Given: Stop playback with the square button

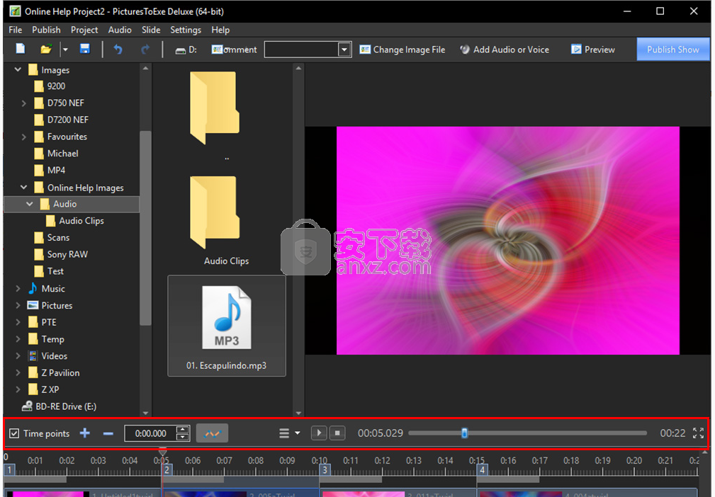Looking at the screenshot, I should click(x=337, y=433).
